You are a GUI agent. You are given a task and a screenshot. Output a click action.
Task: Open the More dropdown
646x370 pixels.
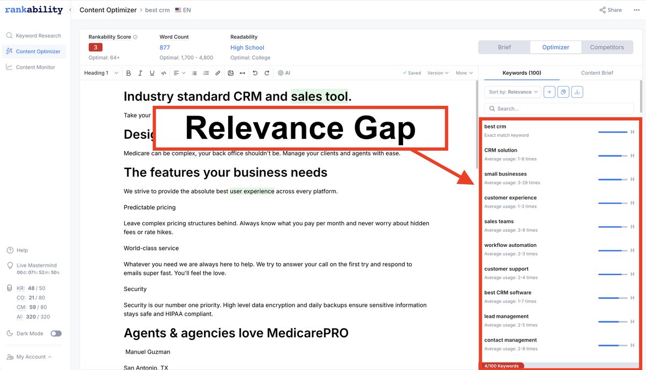464,73
